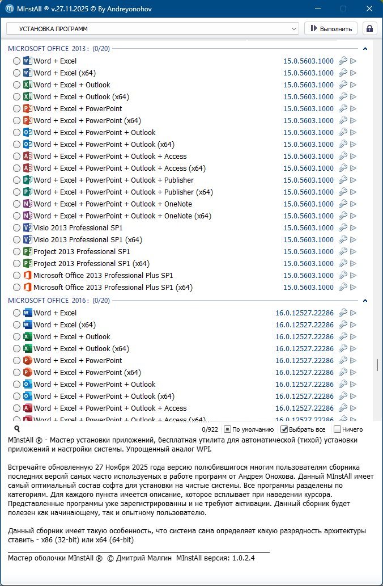Image resolution: width=383 pixels, height=586 pixels.
Task: Click the play arrow for Office 2013 Word + Excel
Action: coord(354,61)
